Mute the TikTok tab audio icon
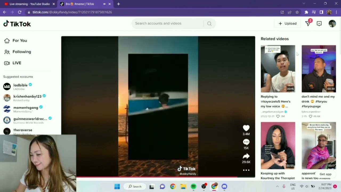This screenshot has width=341, height=192. click(104, 4)
